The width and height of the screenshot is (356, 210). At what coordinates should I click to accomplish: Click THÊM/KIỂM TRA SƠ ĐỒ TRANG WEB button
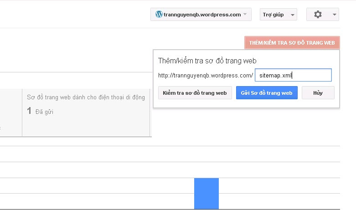coord(292,43)
